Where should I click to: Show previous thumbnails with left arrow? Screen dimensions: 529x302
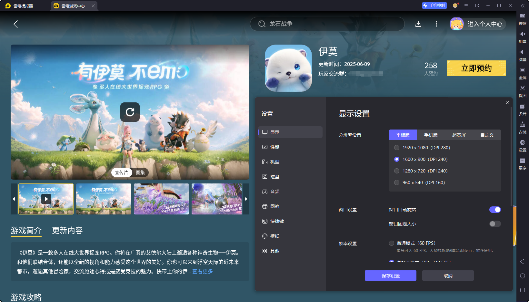pos(14,199)
